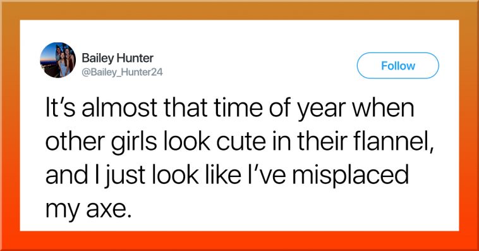Open the @Bailey_Hunter24 handle link
The height and width of the screenshot is (251, 479).
(122, 73)
